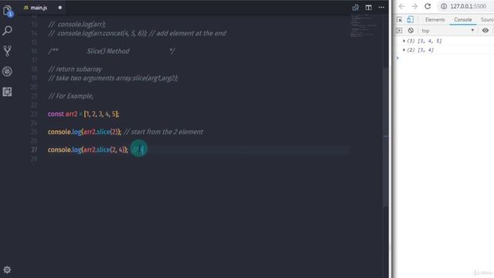Open the editor More Actions ellipsis
The image size is (494, 278).
pos(381,8)
